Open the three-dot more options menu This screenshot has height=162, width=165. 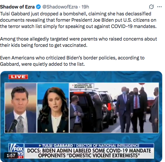(x=159, y=7)
